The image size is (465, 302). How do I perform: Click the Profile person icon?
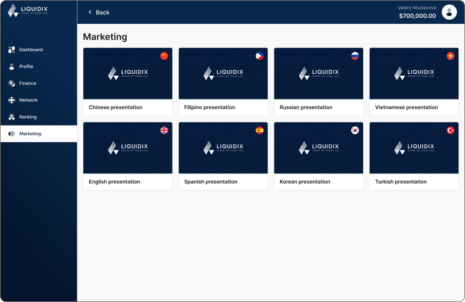tap(11, 67)
